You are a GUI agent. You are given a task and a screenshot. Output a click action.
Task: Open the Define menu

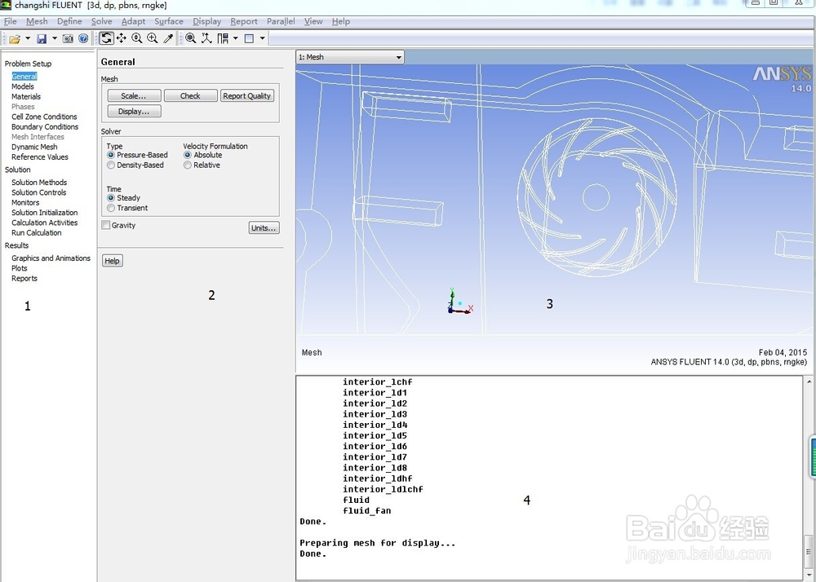pos(69,21)
